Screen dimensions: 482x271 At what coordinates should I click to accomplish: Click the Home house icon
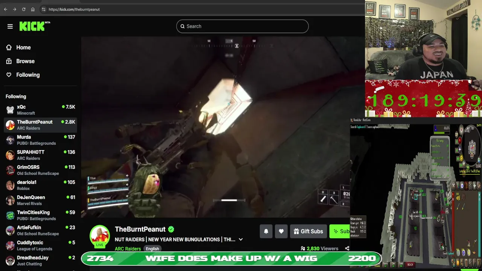tap(9, 47)
